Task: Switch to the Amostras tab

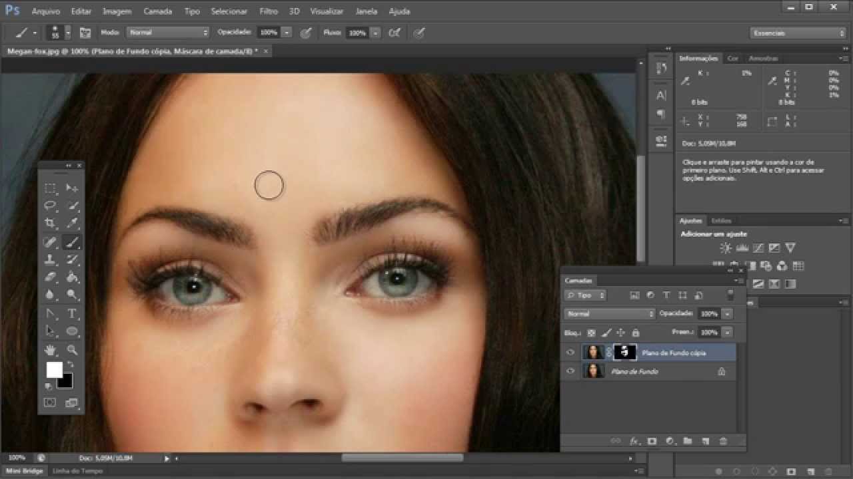Action: (763, 59)
